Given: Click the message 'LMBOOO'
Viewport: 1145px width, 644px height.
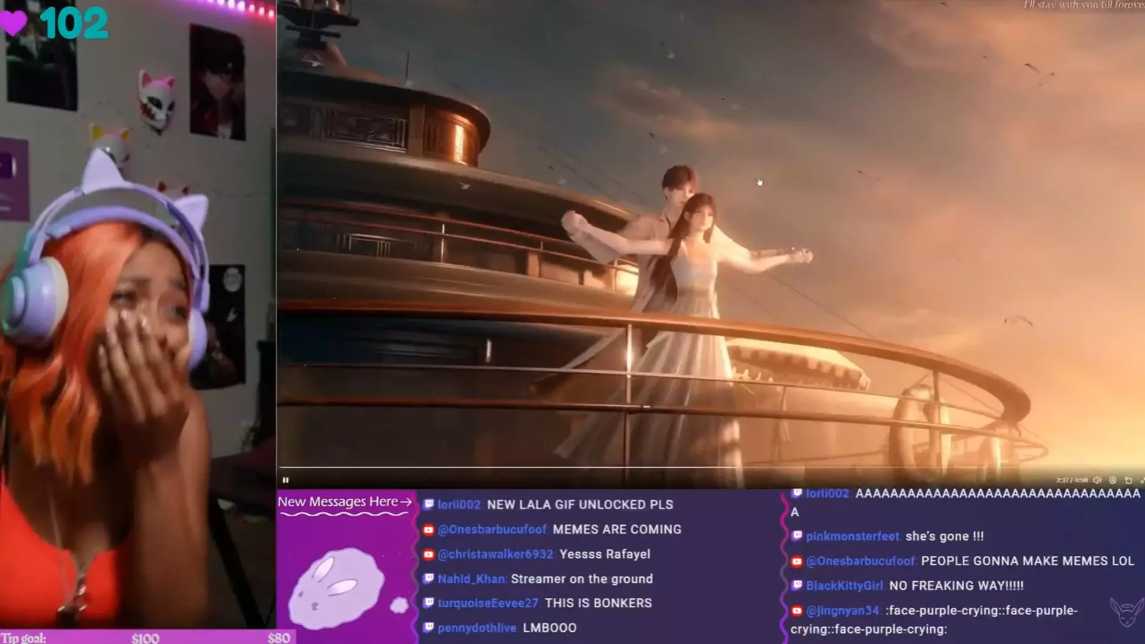Looking at the screenshot, I should coord(550,628).
